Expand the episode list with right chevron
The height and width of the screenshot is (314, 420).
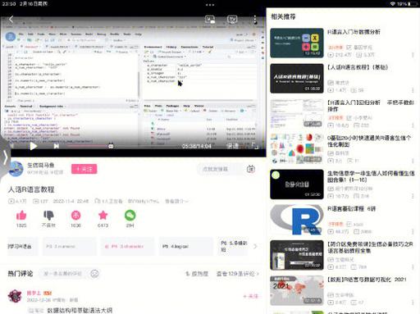(x=255, y=246)
